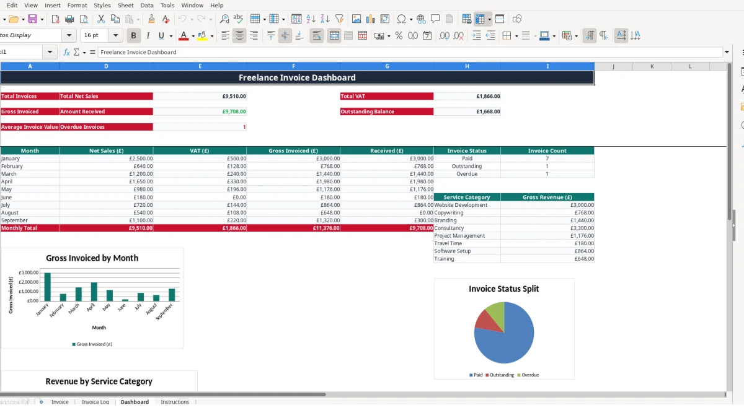Click the Sort dialog icon
The image size is (744, 418).
tap(297, 19)
